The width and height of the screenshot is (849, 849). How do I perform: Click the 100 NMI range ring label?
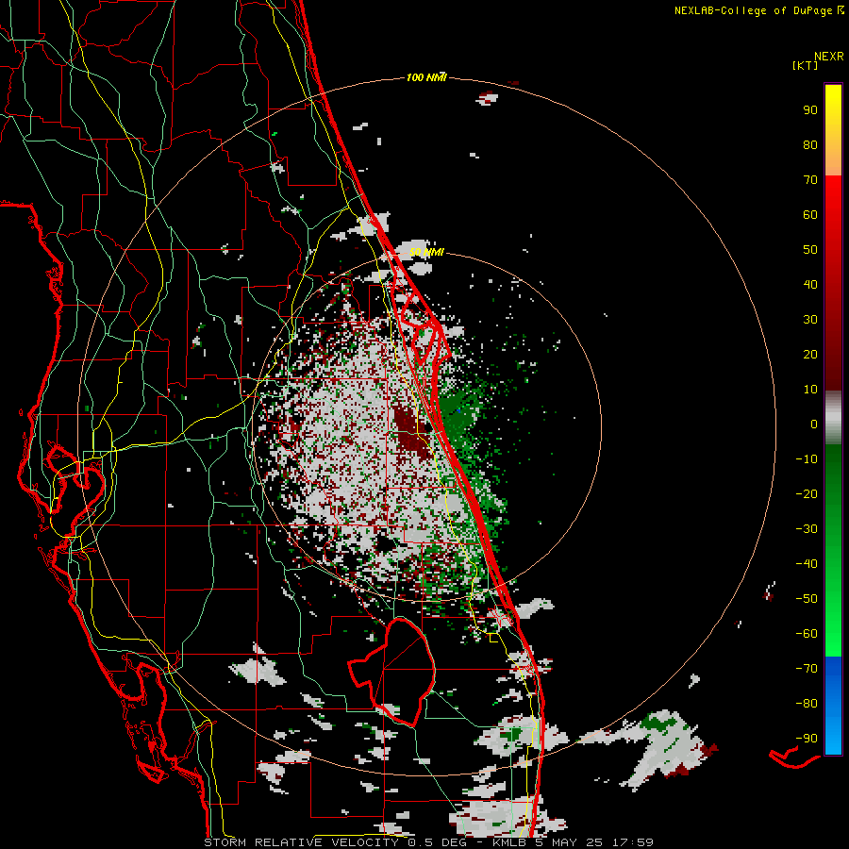click(x=426, y=78)
